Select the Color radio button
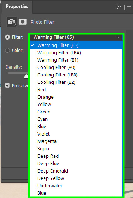Viewport: 133px width, 198px height. (x=7, y=51)
